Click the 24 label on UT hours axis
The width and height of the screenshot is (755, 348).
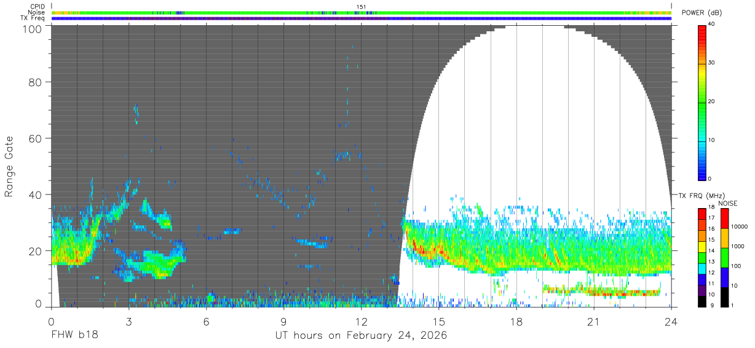tap(671, 321)
